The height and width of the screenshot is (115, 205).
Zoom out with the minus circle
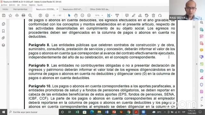coord(82,16)
